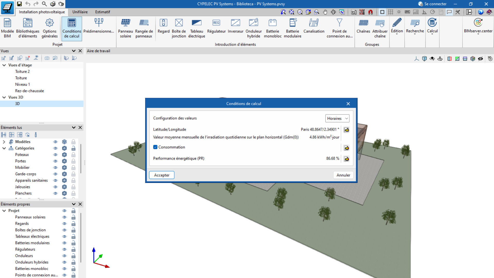
Task: Click the Accepter button
Action: point(162,175)
